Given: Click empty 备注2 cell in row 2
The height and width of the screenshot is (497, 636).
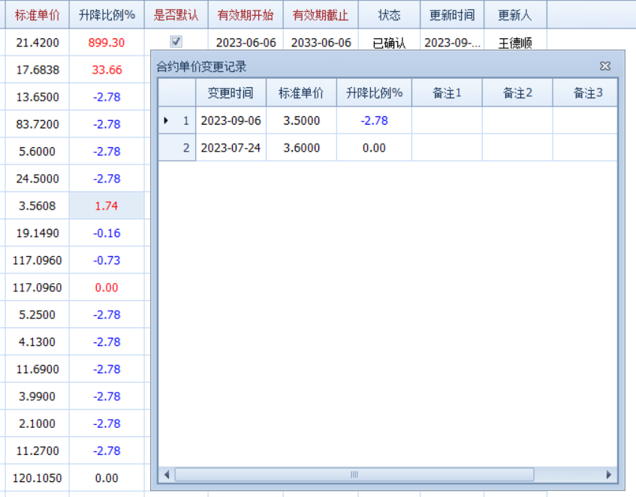Looking at the screenshot, I should point(517,148).
